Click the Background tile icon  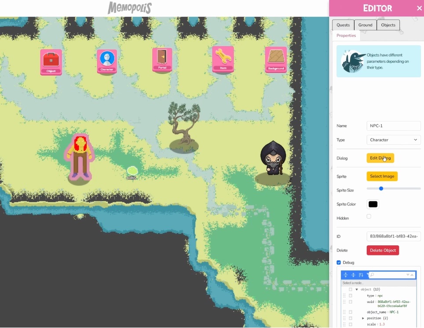point(276,59)
